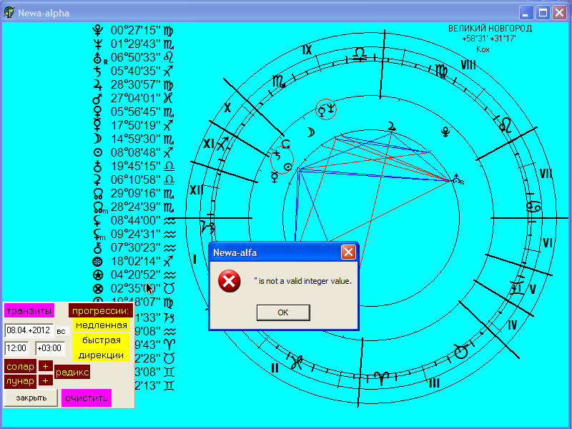
Task: Open the транзиты panel button
Action: tap(29, 311)
